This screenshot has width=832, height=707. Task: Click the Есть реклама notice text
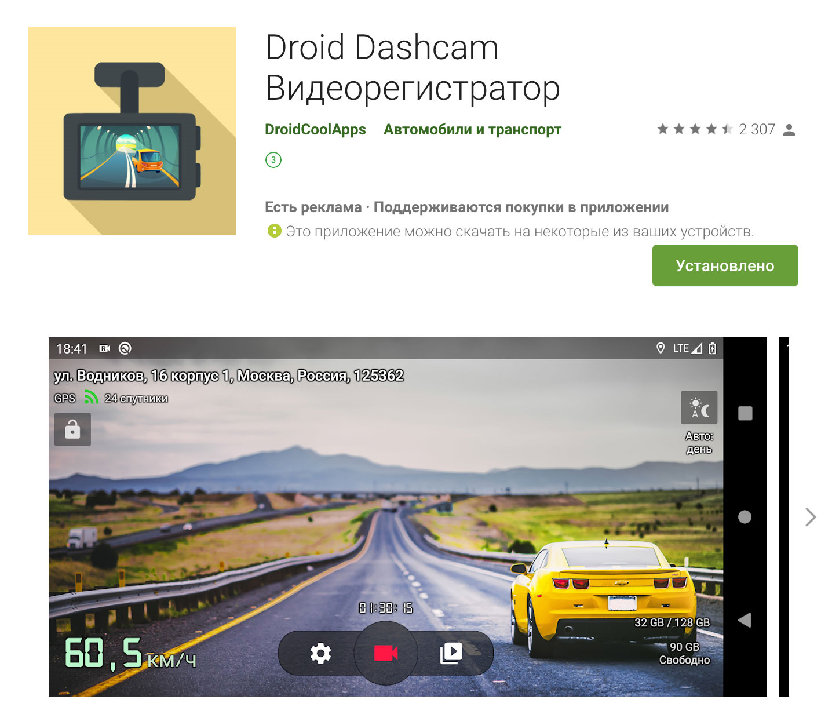(x=313, y=207)
